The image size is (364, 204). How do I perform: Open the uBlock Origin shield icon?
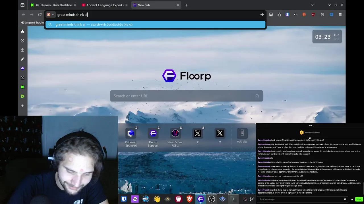tap(313, 14)
